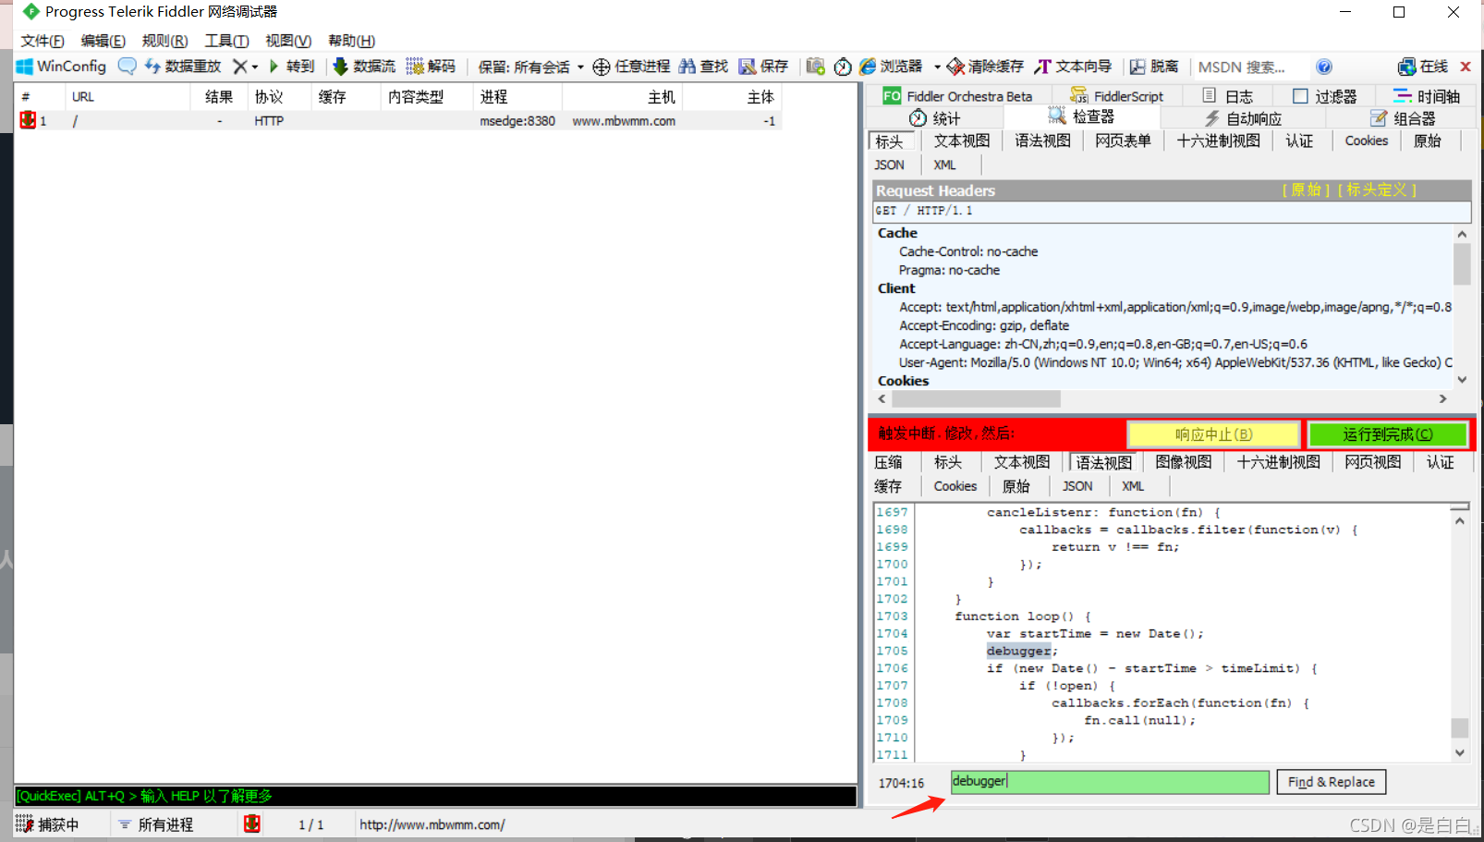Switch to the FiddlerScript tab
The width and height of the screenshot is (1484, 842).
pyautogui.click(x=1116, y=96)
